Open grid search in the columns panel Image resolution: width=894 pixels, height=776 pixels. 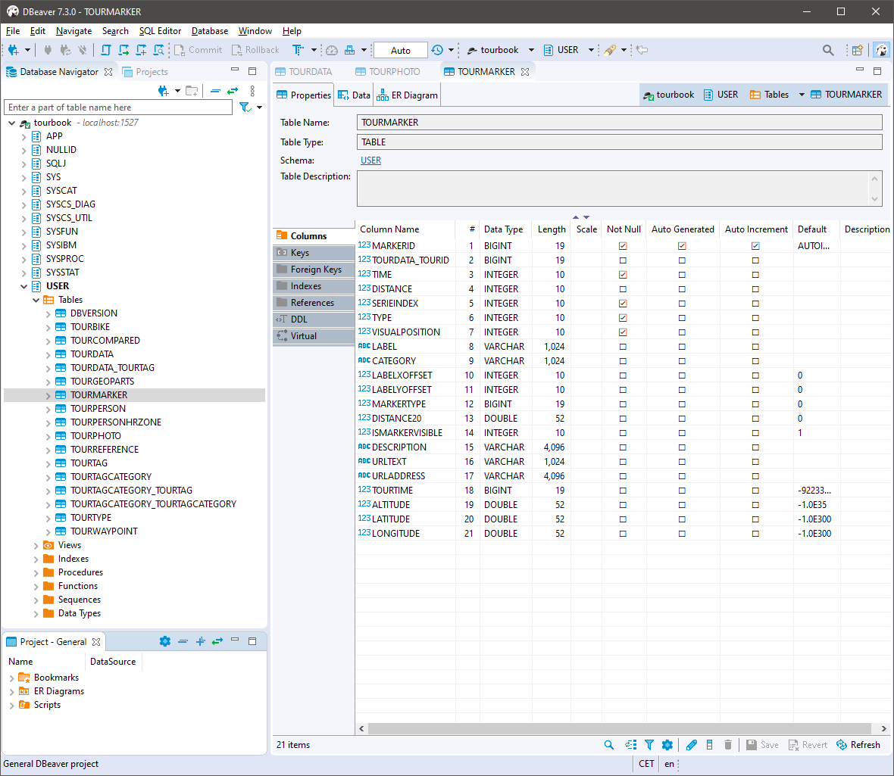(609, 745)
